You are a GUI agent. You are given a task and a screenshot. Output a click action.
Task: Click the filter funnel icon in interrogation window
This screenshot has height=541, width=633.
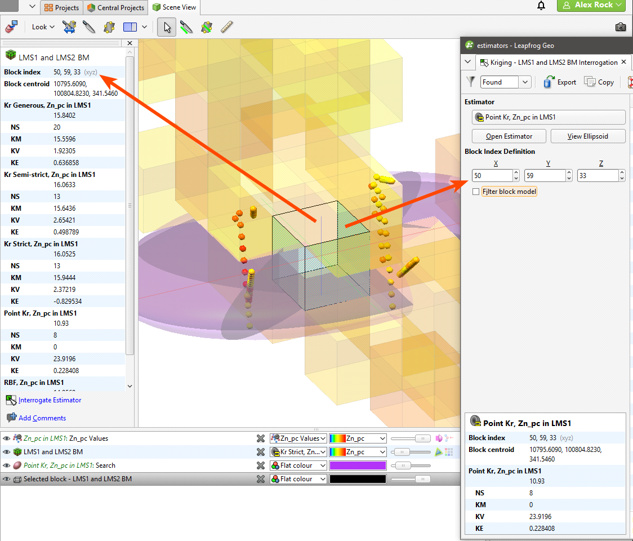click(x=470, y=82)
